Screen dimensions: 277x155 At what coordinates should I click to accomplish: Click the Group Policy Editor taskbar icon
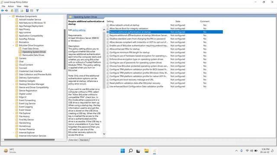coord(155,151)
